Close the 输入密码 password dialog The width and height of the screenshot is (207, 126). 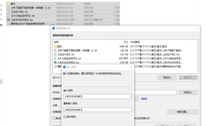tap(131, 67)
